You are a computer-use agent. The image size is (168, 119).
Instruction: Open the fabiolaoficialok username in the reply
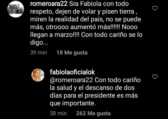72,72
